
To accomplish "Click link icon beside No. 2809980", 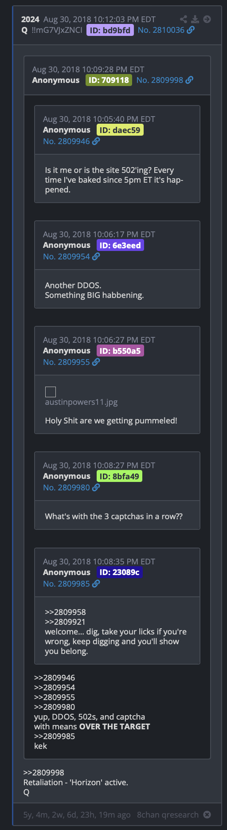I will point(96,487).
